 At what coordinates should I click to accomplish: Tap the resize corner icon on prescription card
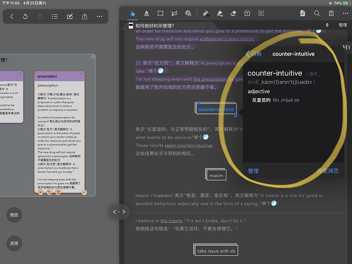(x=84, y=192)
